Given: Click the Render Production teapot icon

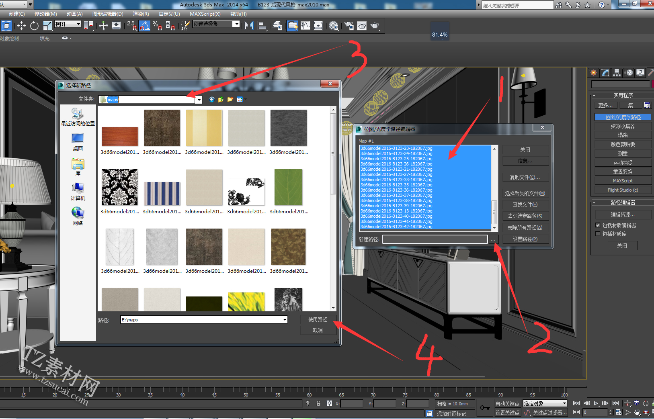Looking at the screenshot, I should (375, 26).
